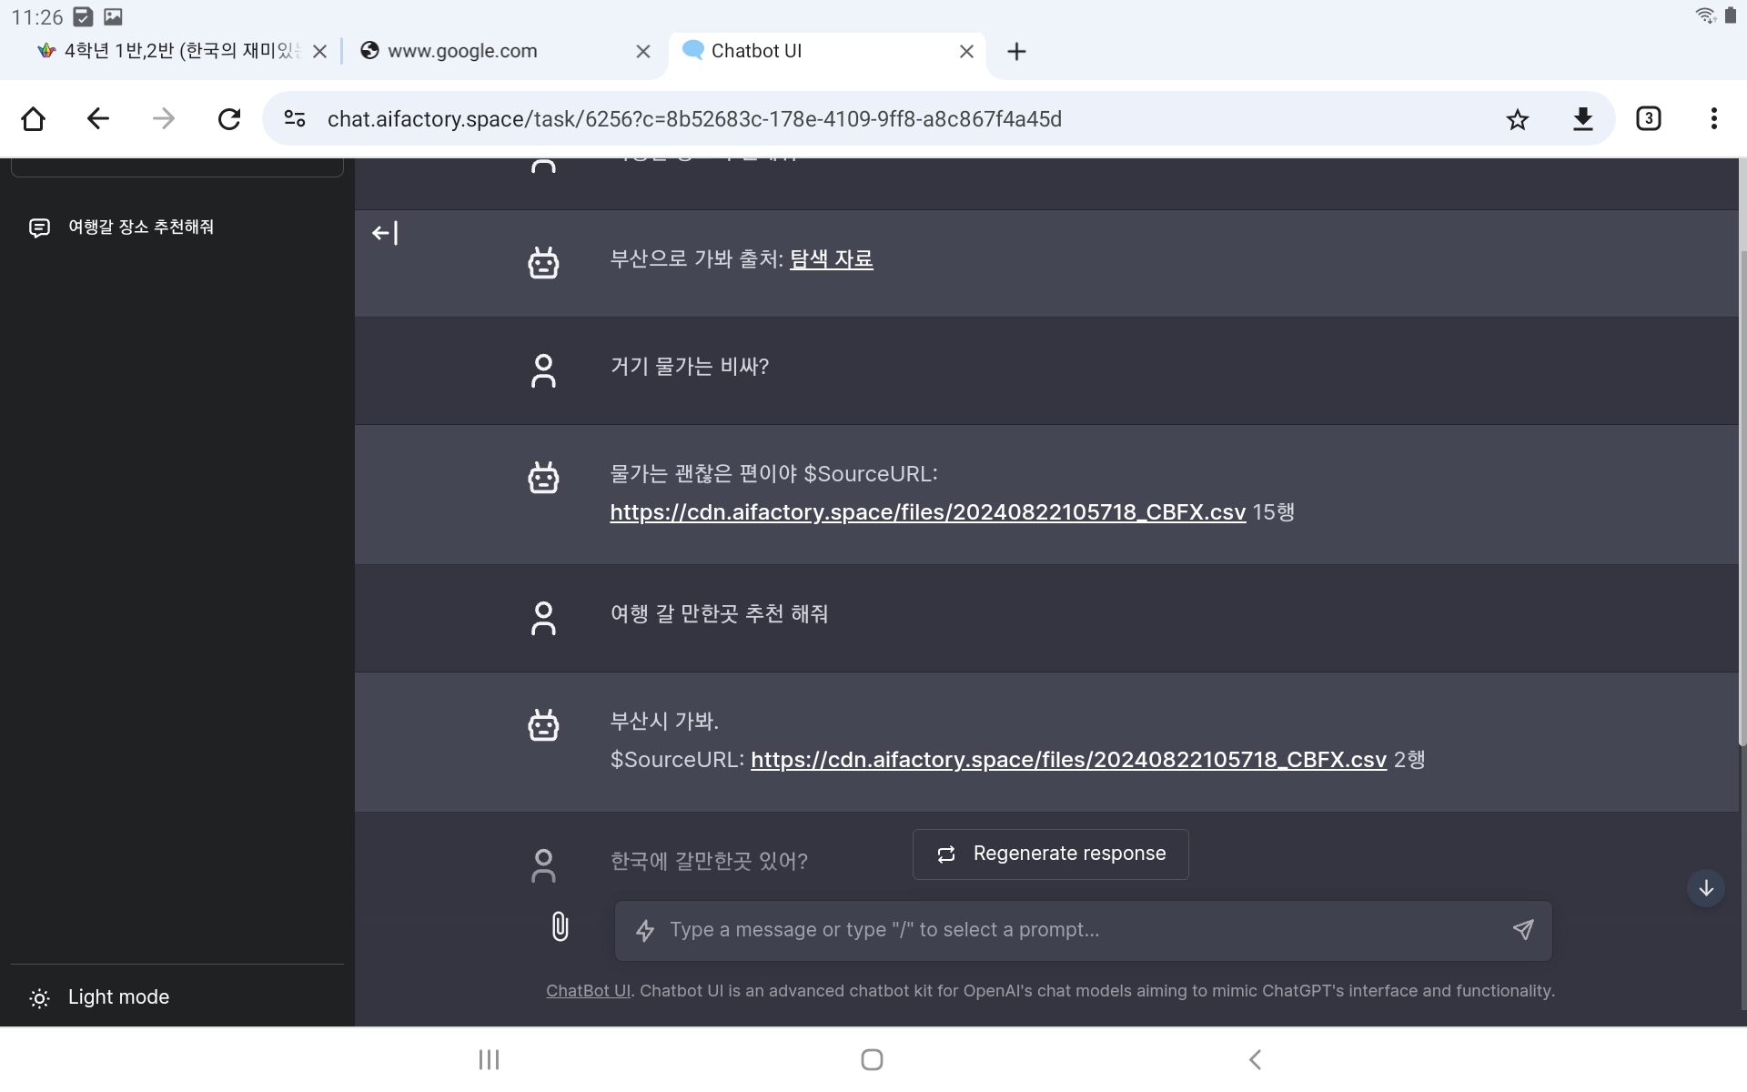Click the message input field
Viewport: 1747px width, 1092px height.
coord(1074,930)
